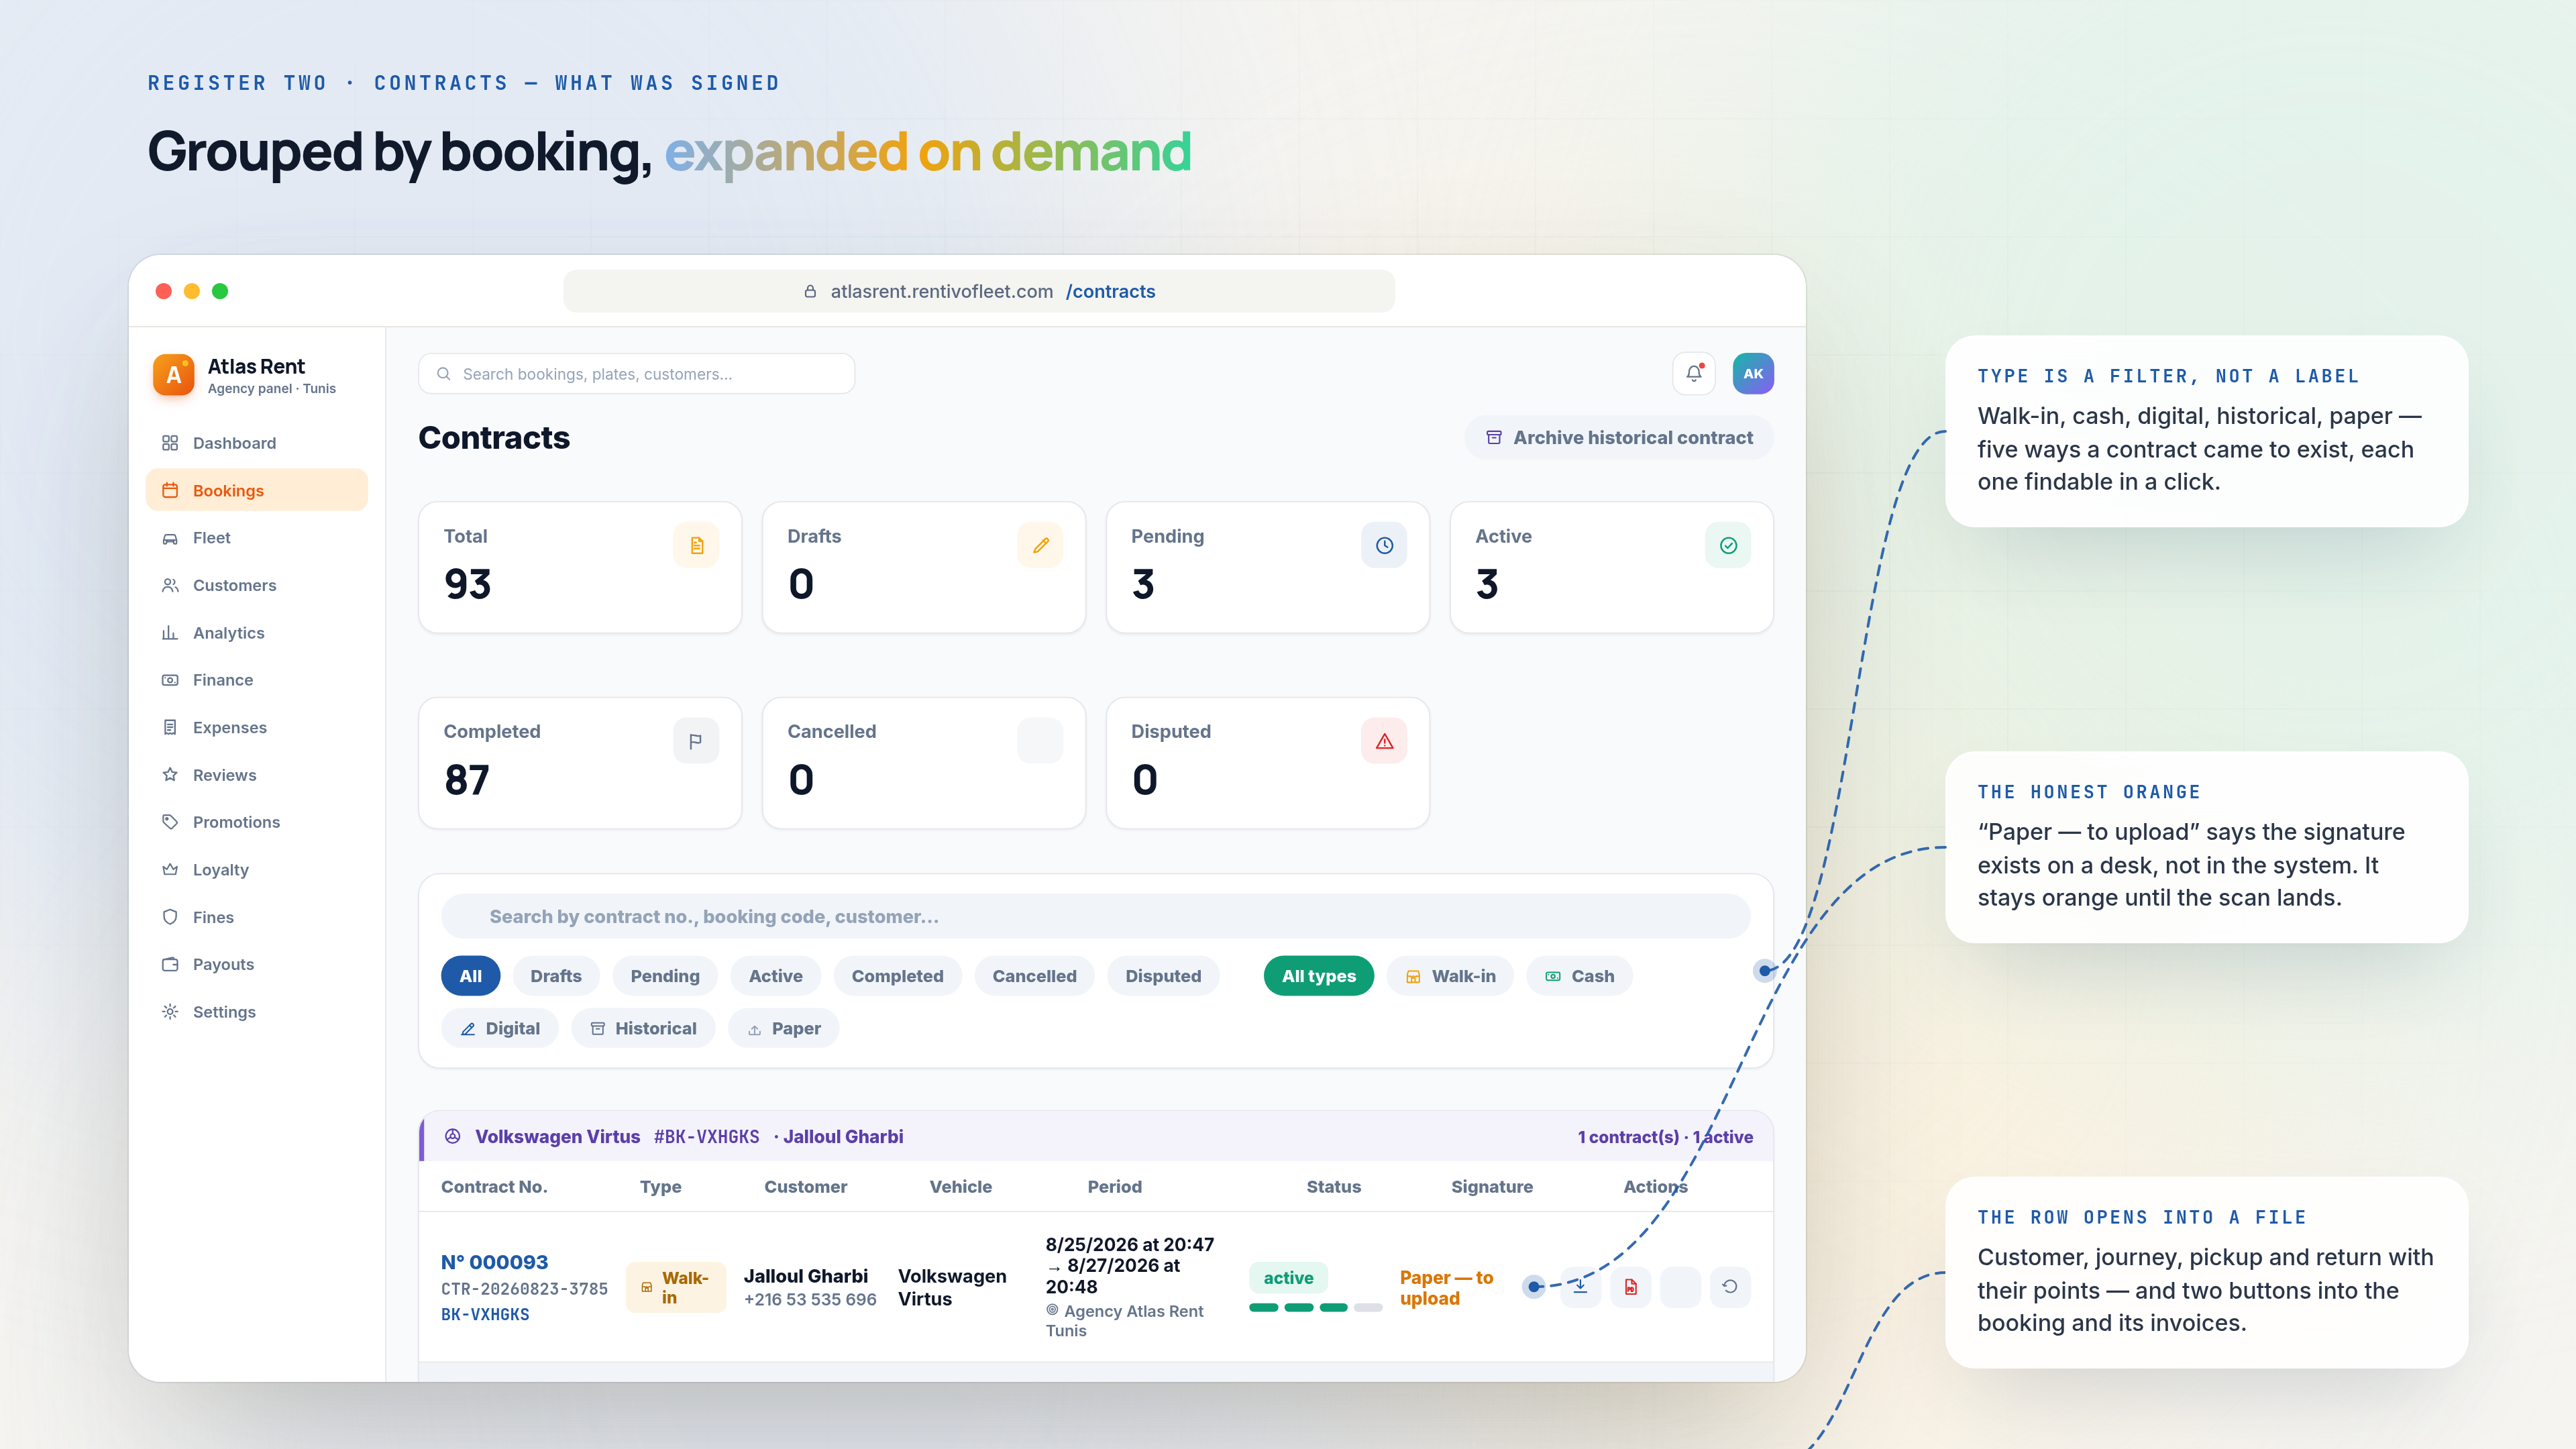The width and height of the screenshot is (2576, 1449).
Task: Click the Period column header
Action: tap(1114, 1187)
